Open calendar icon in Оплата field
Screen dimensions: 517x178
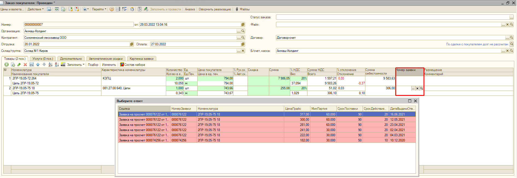click(x=243, y=44)
